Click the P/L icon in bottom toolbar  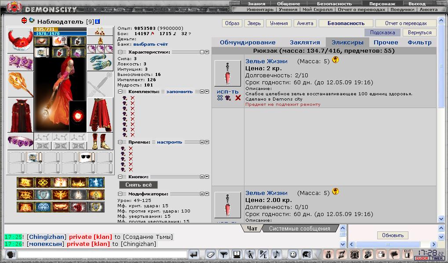(263, 255)
